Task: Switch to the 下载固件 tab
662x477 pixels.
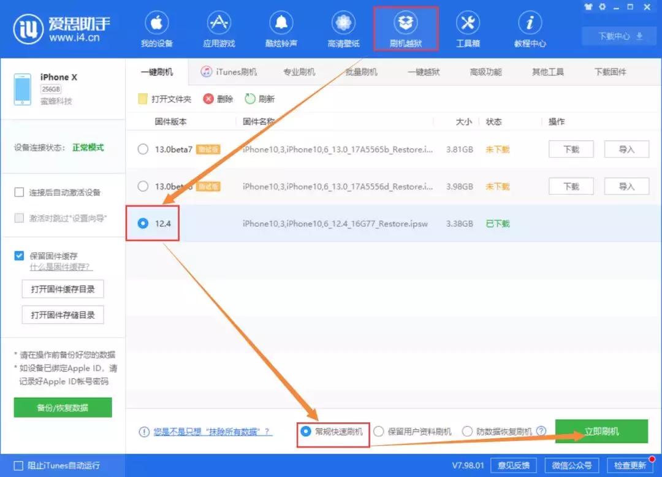Action: click(608, 72)
